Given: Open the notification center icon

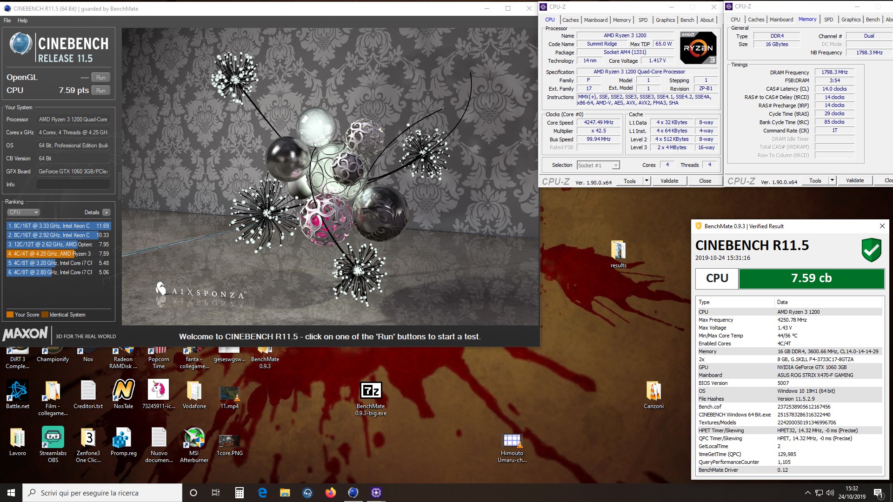Looking at the screenshot, I should pyautogui.click(x=879, y=493).
